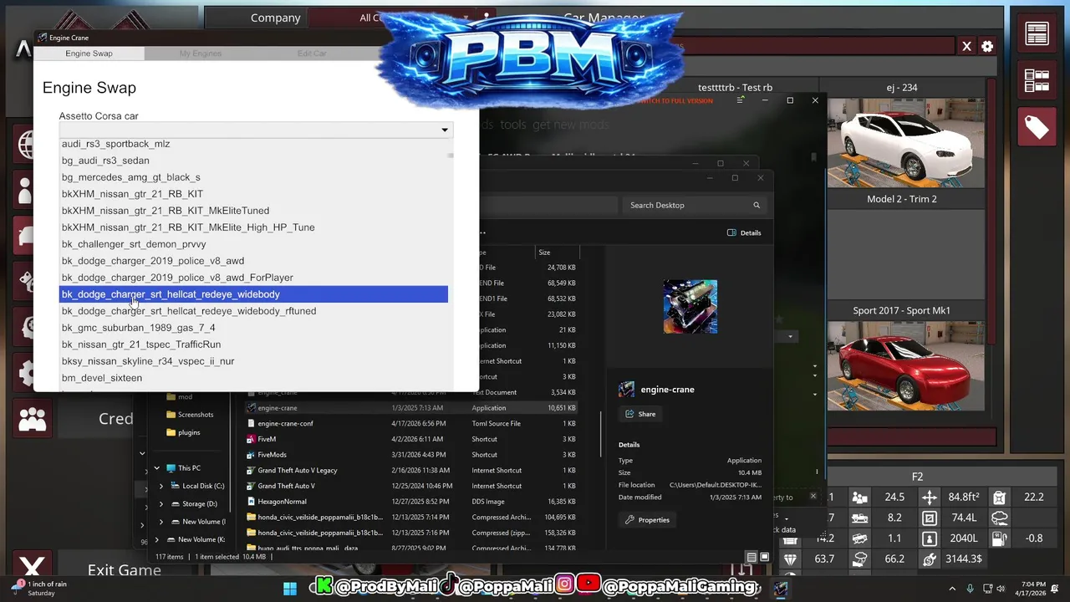Click passengers icon beside 24.5 value

click(x=859, y=497)
